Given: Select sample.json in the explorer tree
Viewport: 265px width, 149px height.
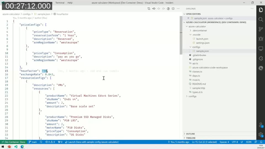Looking at the screenshot, I should [202, 51].
